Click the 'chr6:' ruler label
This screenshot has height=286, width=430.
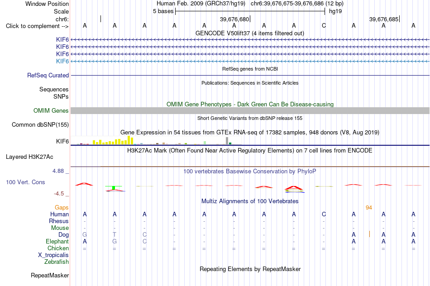coord(62,19)
